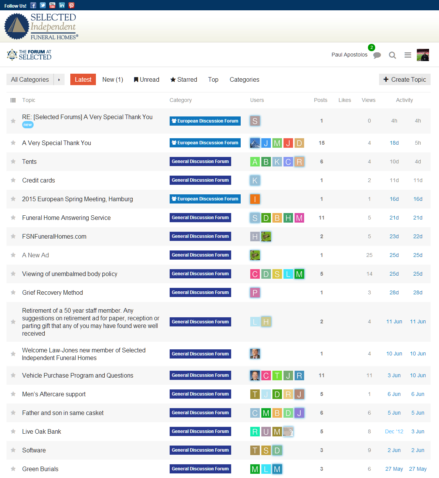Open the Pinterest follow icon

pyautogui.click(x=71, y=5)
